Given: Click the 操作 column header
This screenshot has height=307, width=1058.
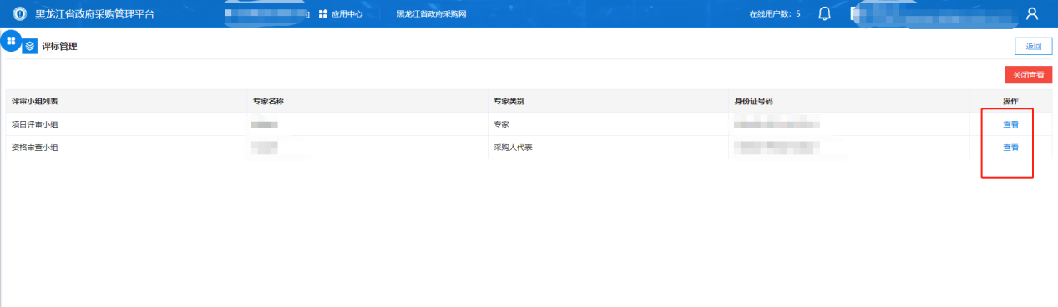Looking at the screenshot, I should click(x=1010, y=101).
